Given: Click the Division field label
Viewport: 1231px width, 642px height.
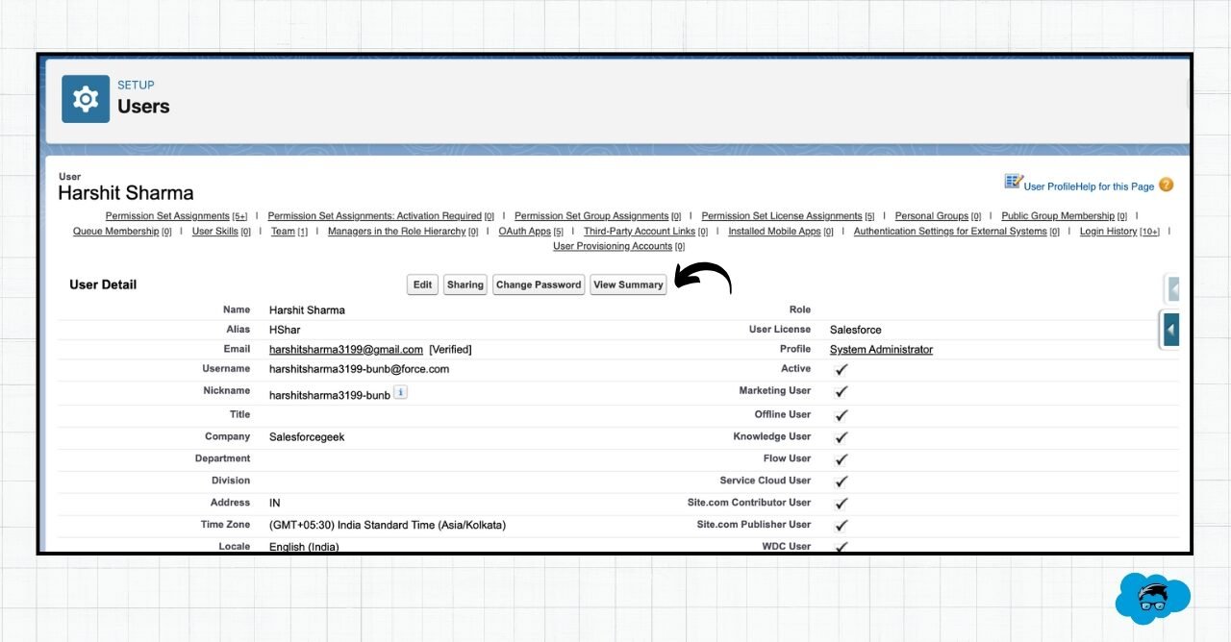Looking at the screenshot, I should 231,481.
